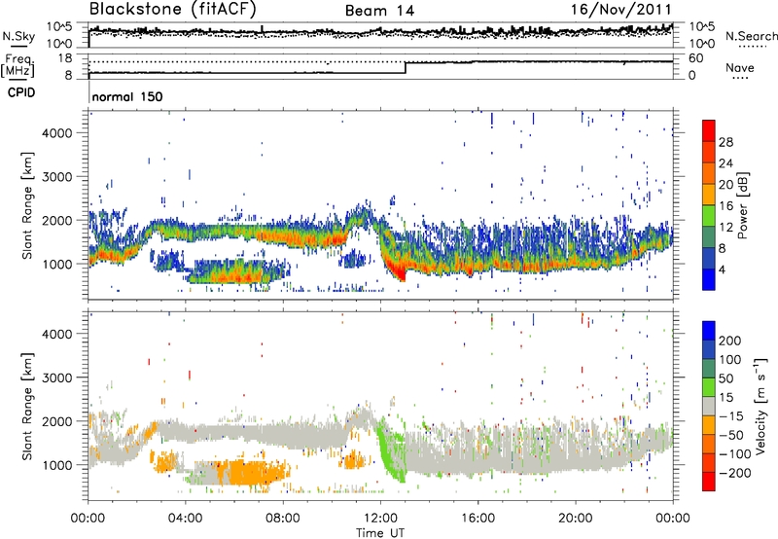
Task: Click the "3000" tick of the velocity panel
Action: click(56, 377)
